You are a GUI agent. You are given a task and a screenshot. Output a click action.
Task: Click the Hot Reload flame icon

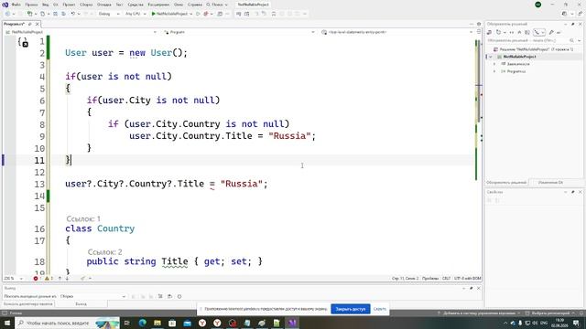[x=205, y=14]
